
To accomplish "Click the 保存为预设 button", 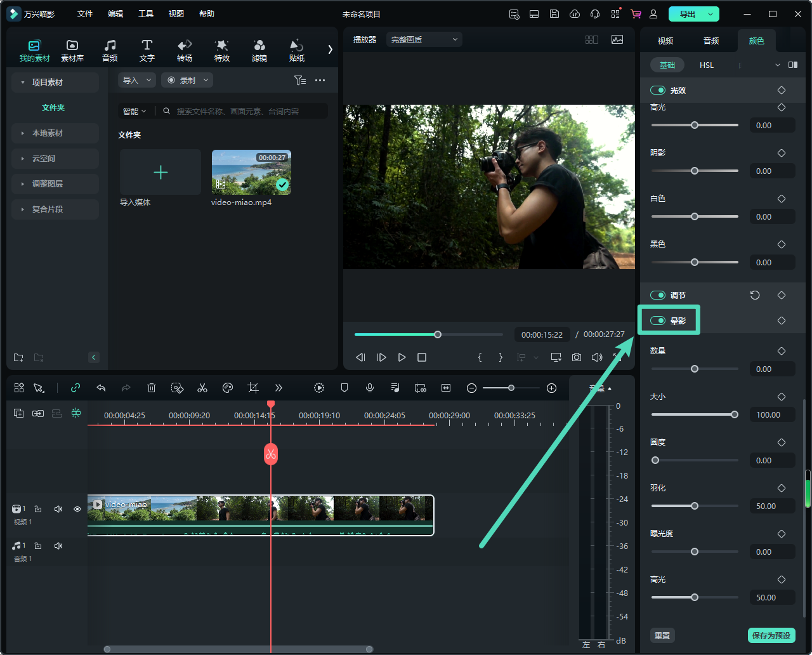I will [771, 635].
